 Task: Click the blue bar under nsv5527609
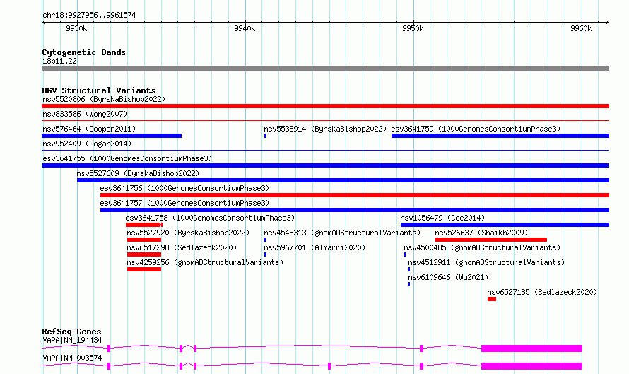(x=343, y=180)
